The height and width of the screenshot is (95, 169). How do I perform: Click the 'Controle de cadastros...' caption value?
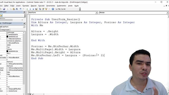coord(15,41)
